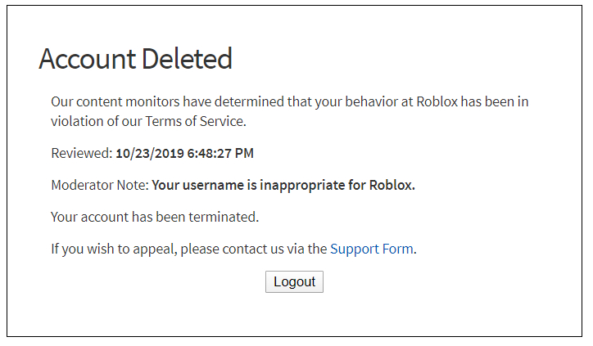Click "for Roblox." in the moderator note
The height and width of the screenshot is (346, 593).
tap(381, 185)
